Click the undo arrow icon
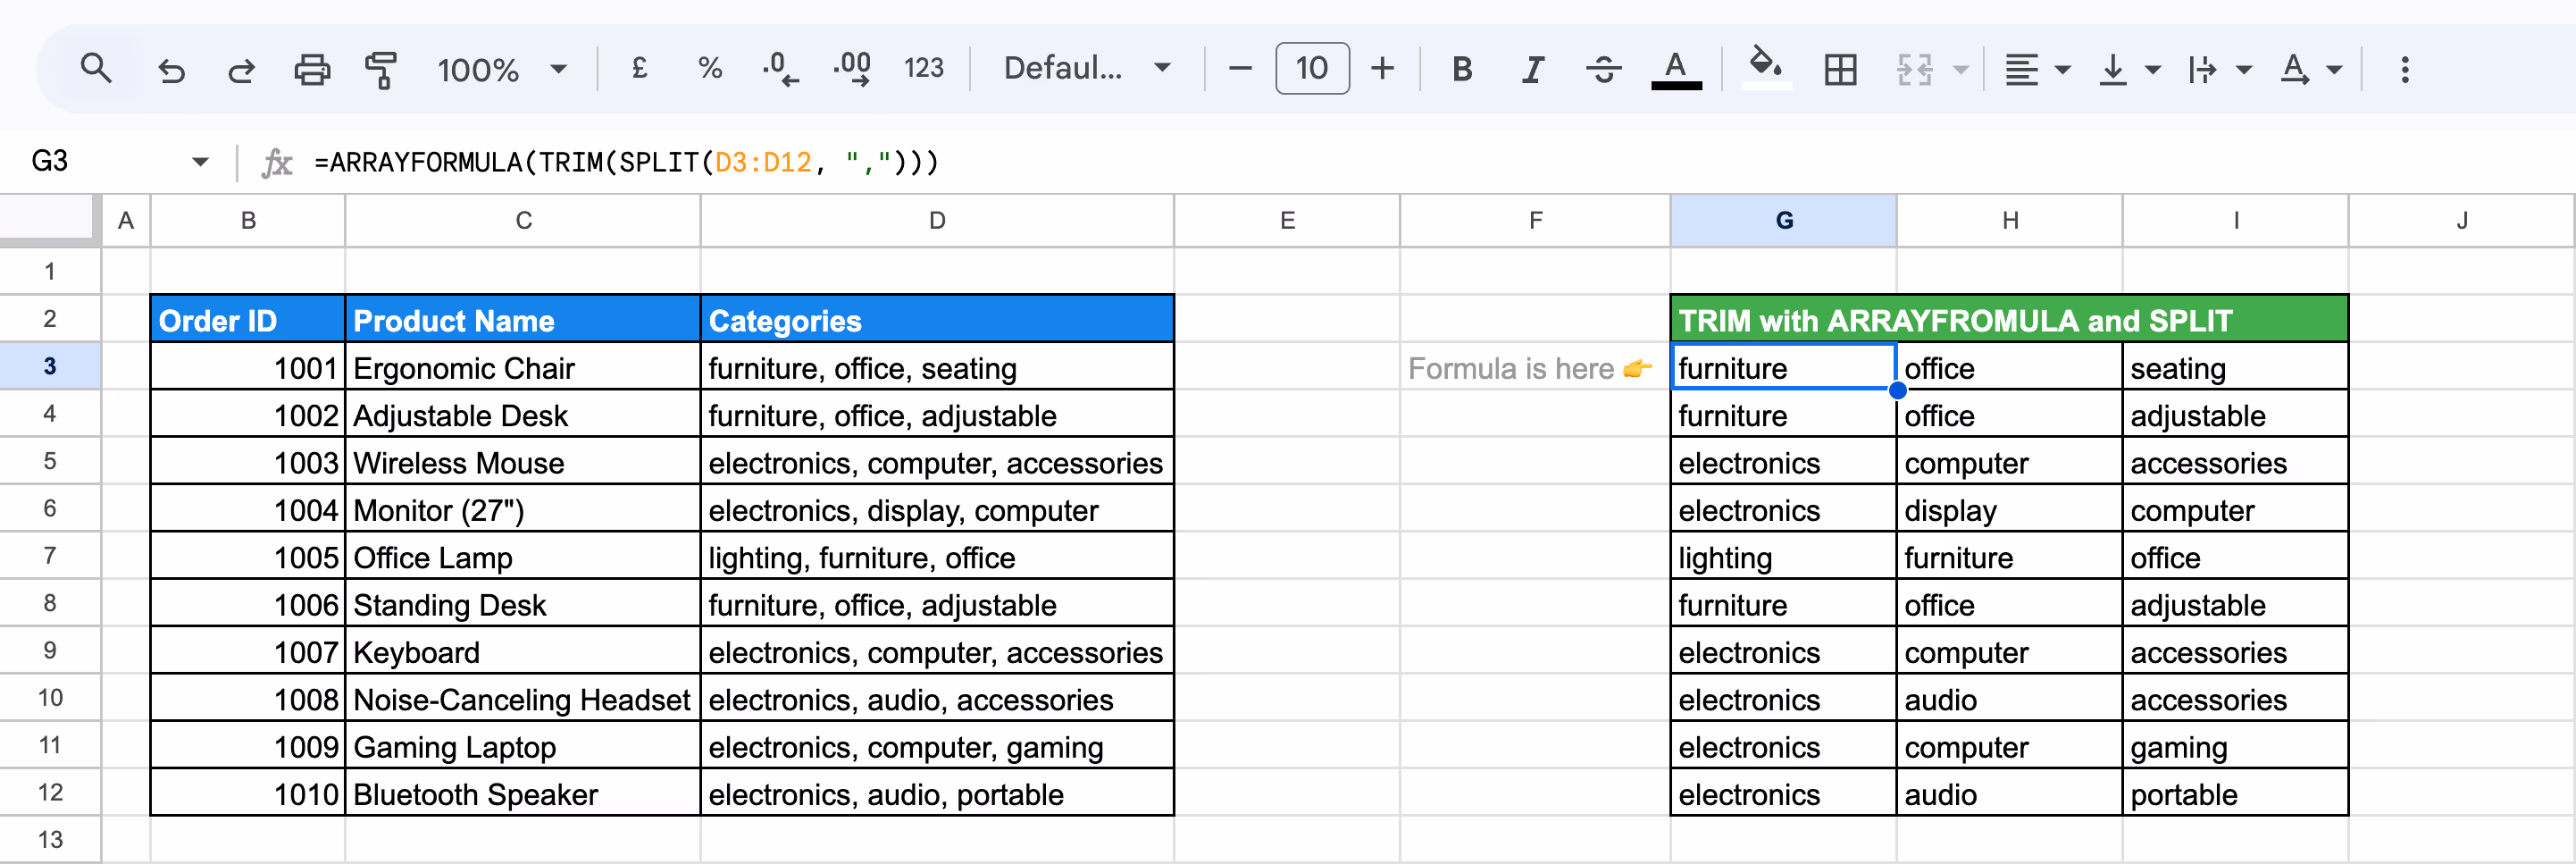 click(x=171, y=69)
